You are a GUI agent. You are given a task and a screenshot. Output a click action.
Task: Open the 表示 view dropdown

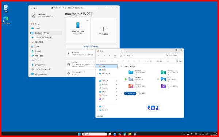[160, 61]
